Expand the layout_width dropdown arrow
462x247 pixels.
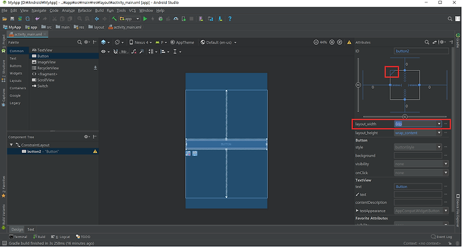click(439, 124)
